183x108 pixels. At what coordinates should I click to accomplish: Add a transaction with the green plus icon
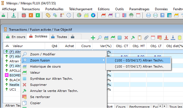(93, 38)
